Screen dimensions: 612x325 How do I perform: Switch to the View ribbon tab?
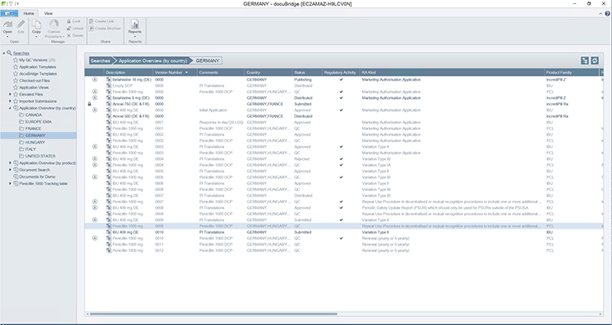48,14
